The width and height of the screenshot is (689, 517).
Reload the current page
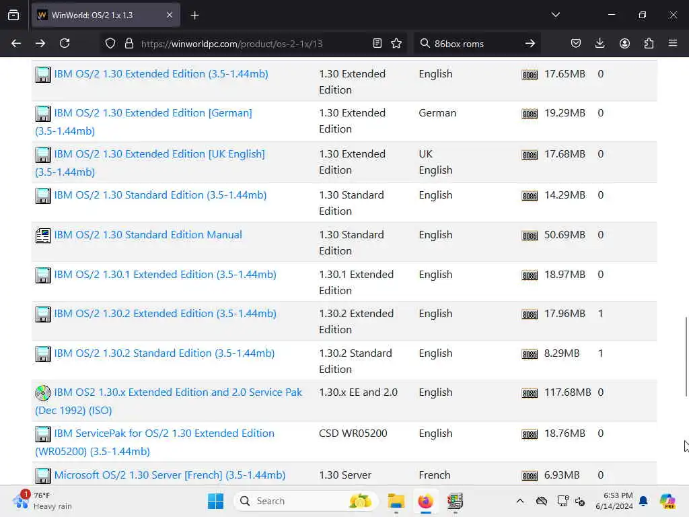(x=65, y=43)
